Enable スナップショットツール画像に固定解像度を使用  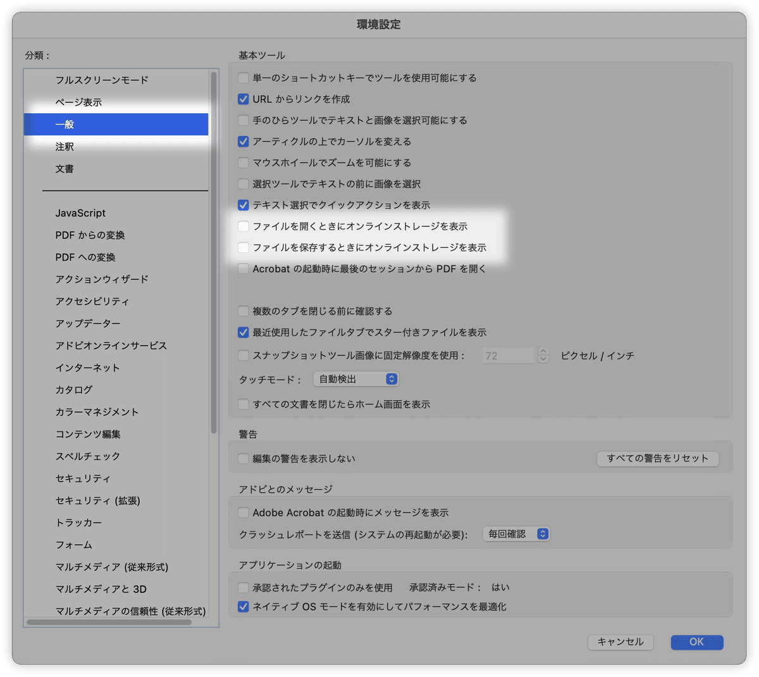pos(244,356)
